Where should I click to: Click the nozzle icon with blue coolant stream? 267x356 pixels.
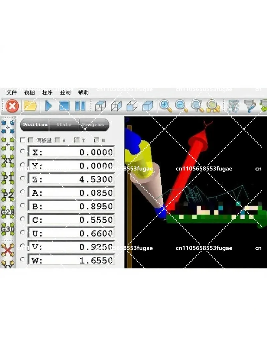point(250,106)
